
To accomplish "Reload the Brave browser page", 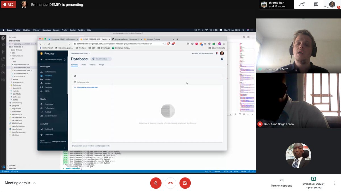I will 49,44.
